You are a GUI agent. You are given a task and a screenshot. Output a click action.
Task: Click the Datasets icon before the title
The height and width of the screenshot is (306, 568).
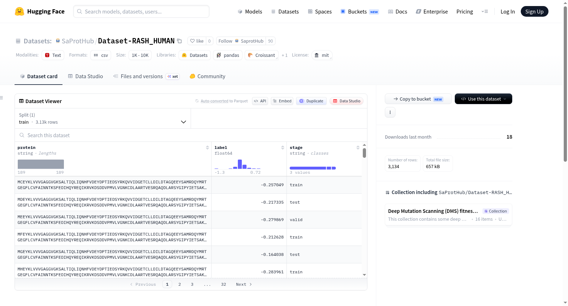[18, 41]
